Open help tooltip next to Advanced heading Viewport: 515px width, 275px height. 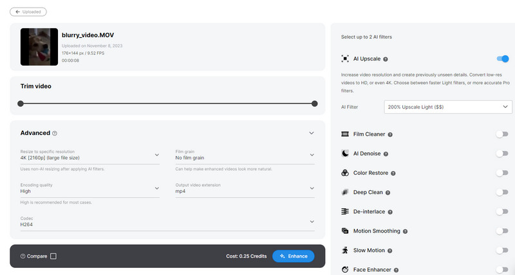55,134
